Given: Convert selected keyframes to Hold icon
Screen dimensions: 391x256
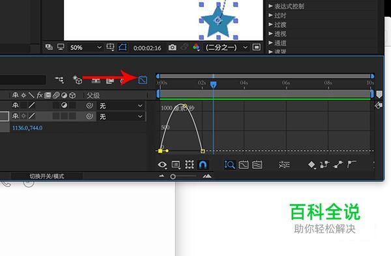Looking at the screenshot, I should 325,164.
